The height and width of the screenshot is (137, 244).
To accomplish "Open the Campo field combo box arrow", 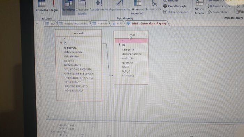I will (x=93, y=126).
